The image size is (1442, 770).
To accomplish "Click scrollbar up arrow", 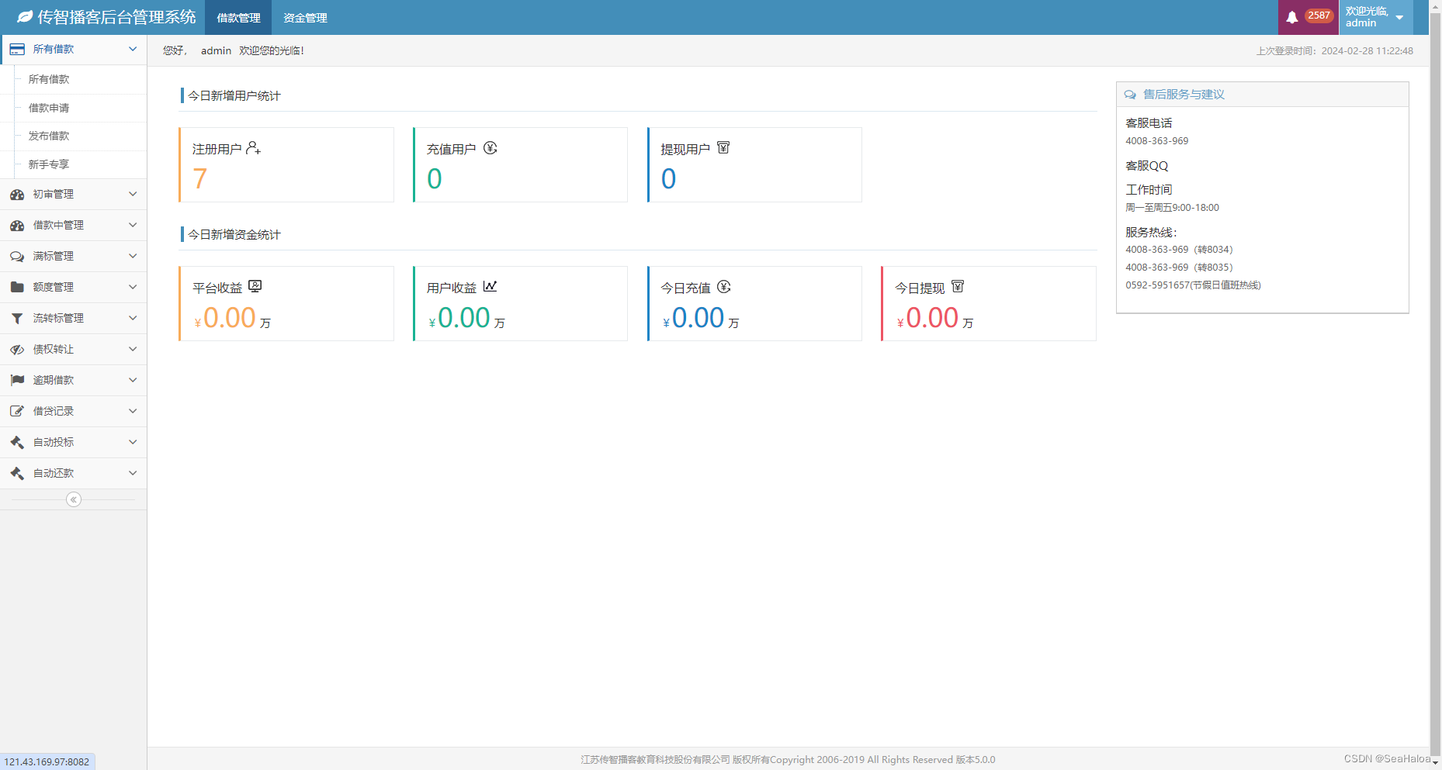I will (x=1435, y=5).
